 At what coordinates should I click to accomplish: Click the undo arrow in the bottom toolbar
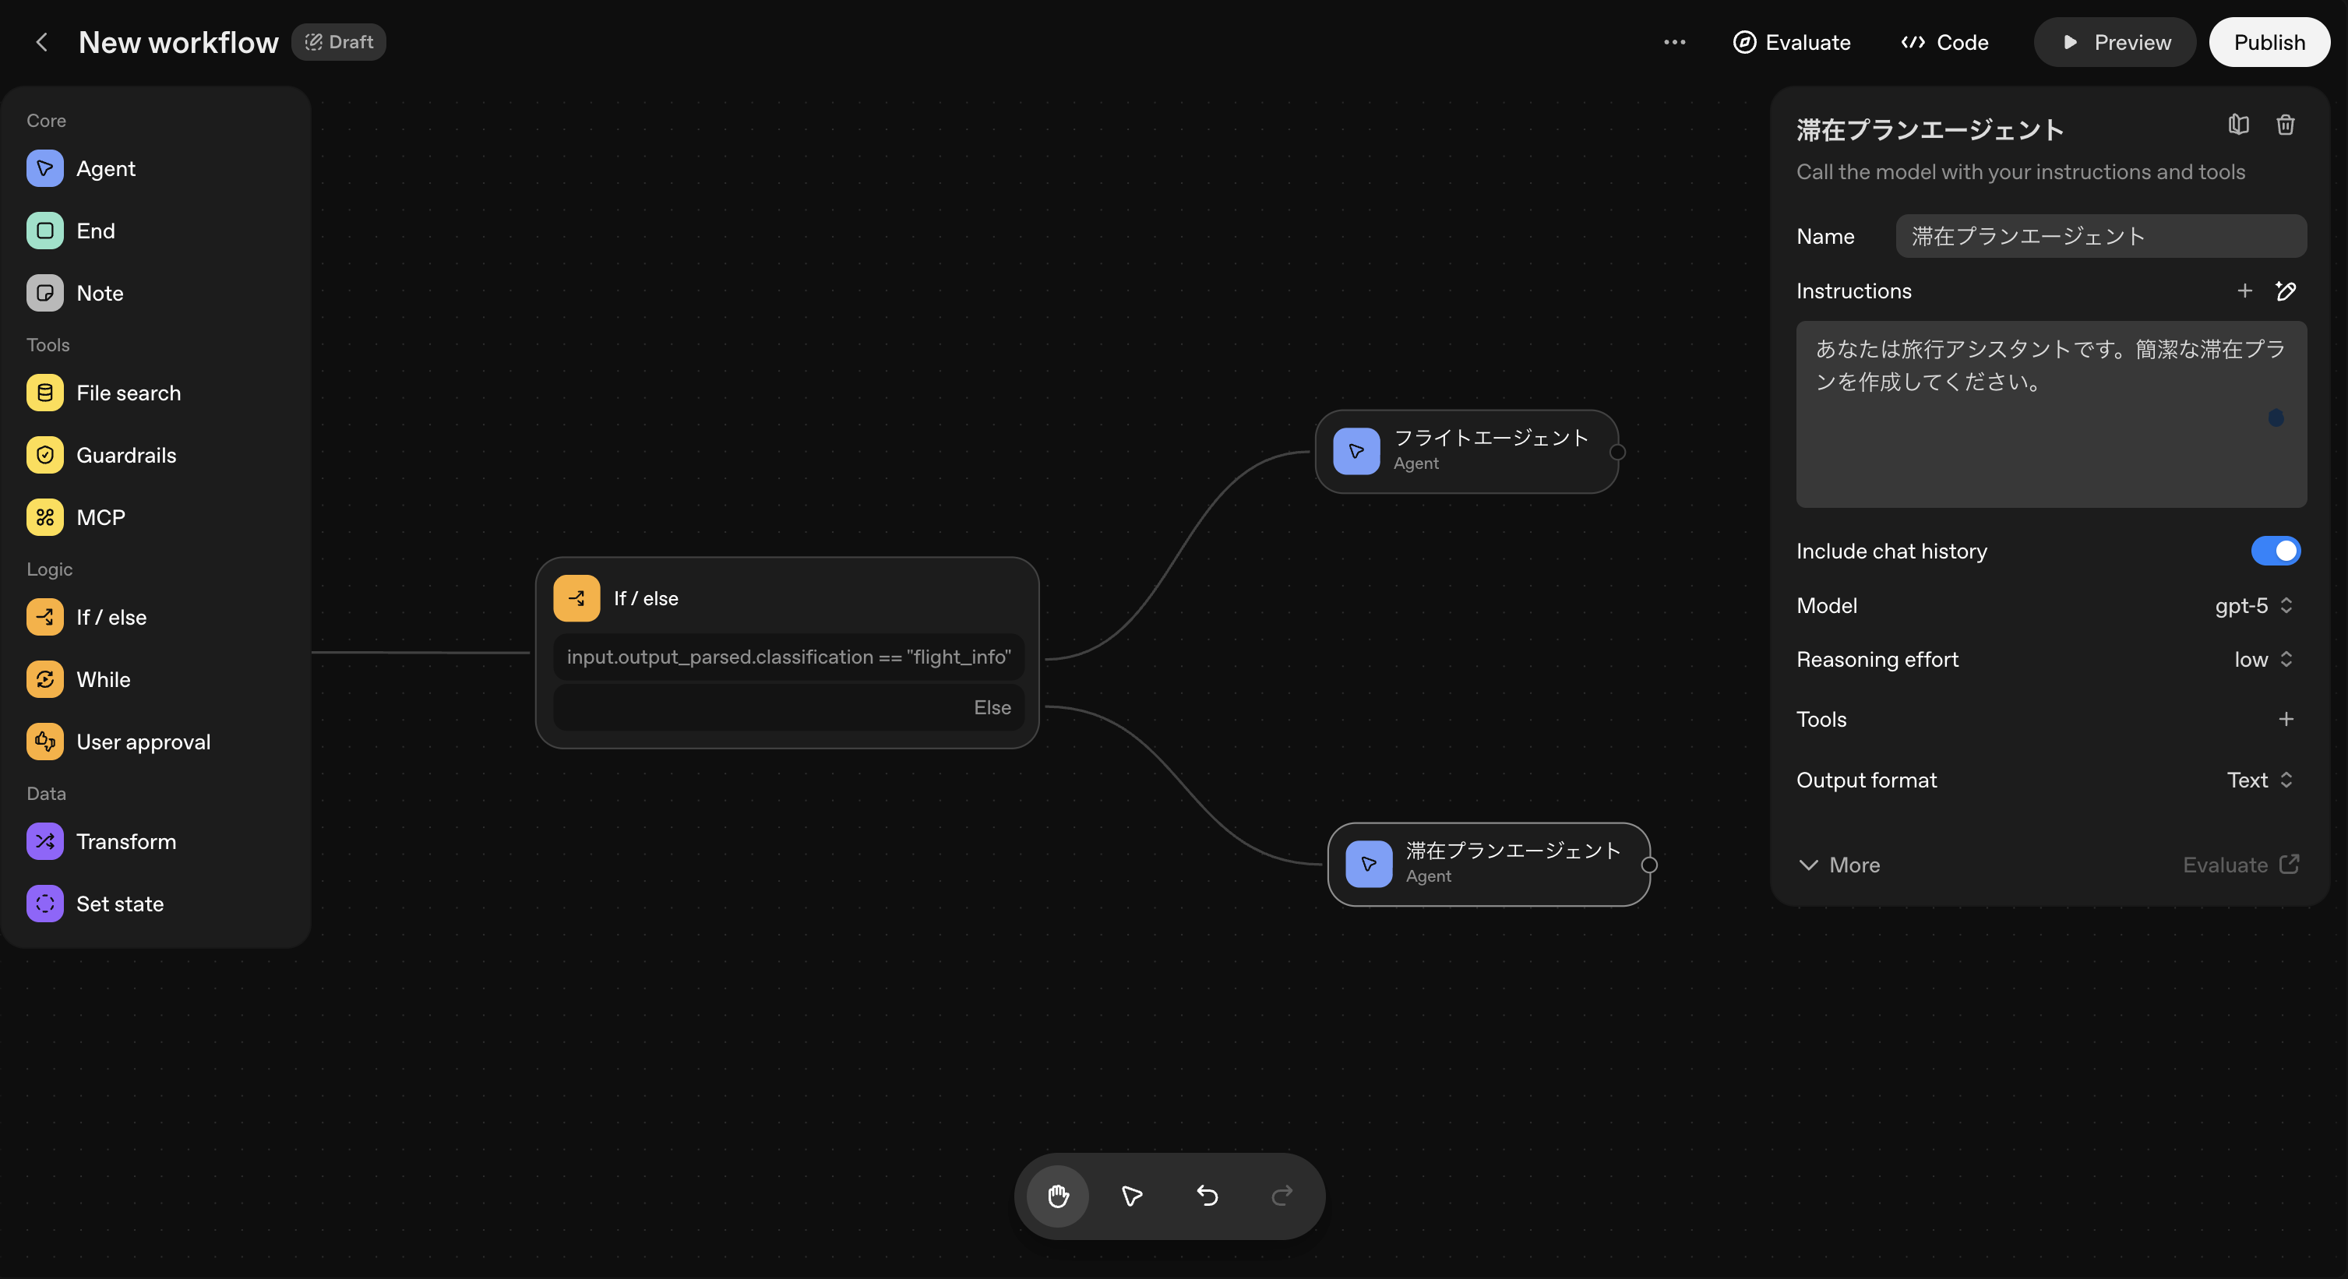coord(1207,1195)
